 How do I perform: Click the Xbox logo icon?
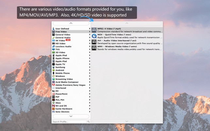54,103
